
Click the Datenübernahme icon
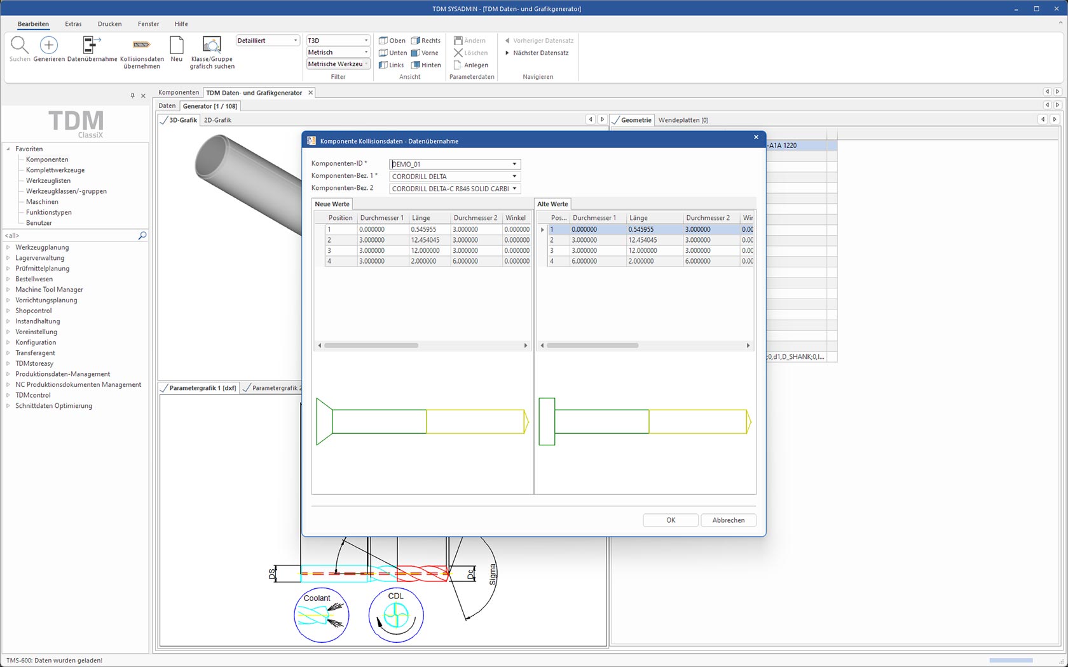(x=92, y=45)
